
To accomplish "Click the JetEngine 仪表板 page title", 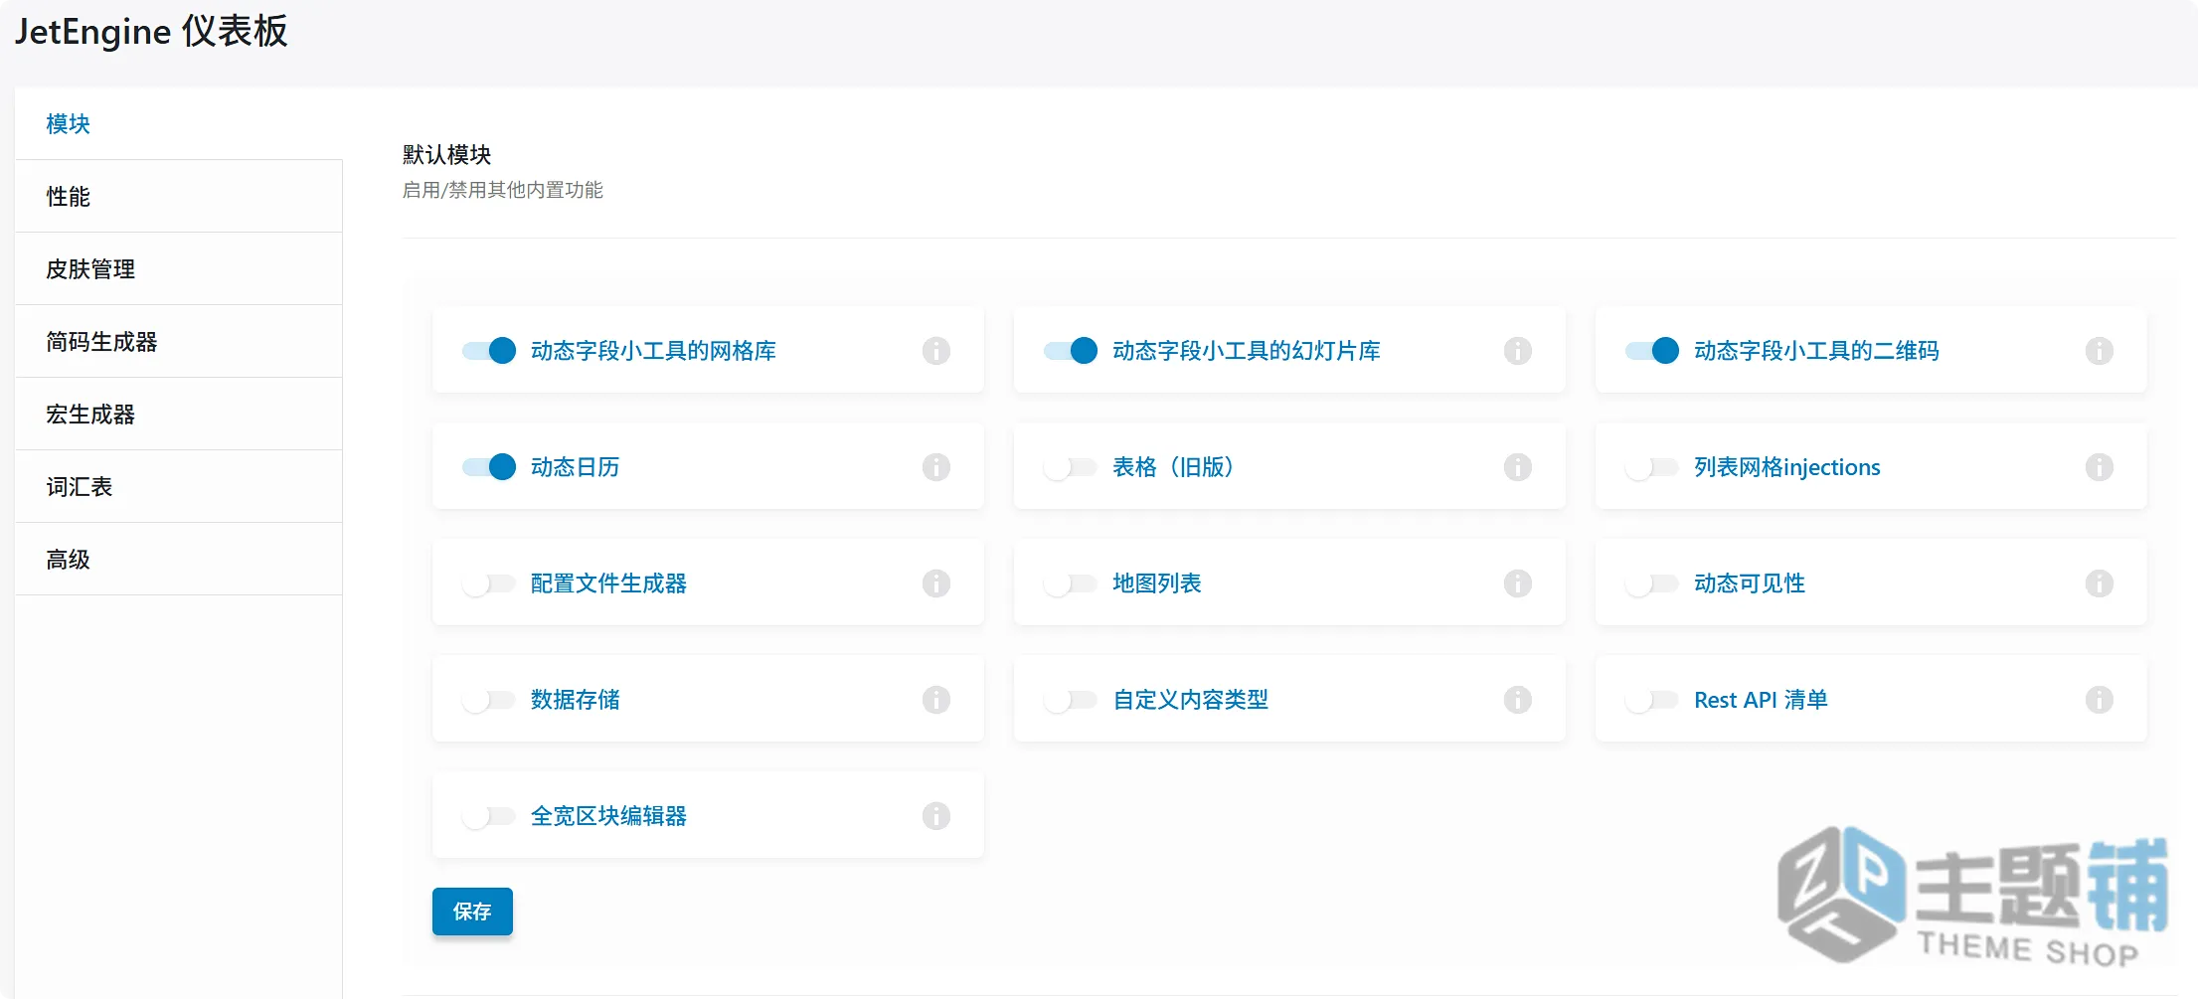I will coord(151,31).
